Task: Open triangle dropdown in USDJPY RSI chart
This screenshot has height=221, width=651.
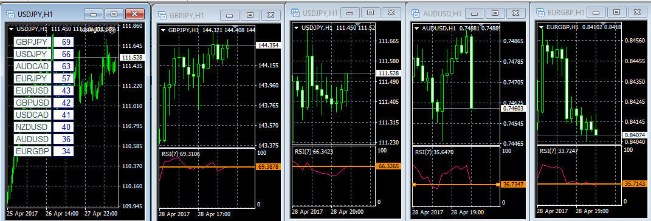Action: (x=297, y=28)
